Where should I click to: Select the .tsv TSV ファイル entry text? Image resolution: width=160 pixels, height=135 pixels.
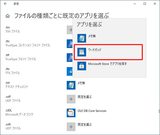click(x=12, y=29)
